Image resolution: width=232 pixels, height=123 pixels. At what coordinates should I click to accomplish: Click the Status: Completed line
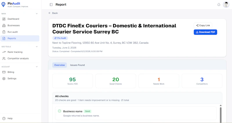[x=77, y=52]
